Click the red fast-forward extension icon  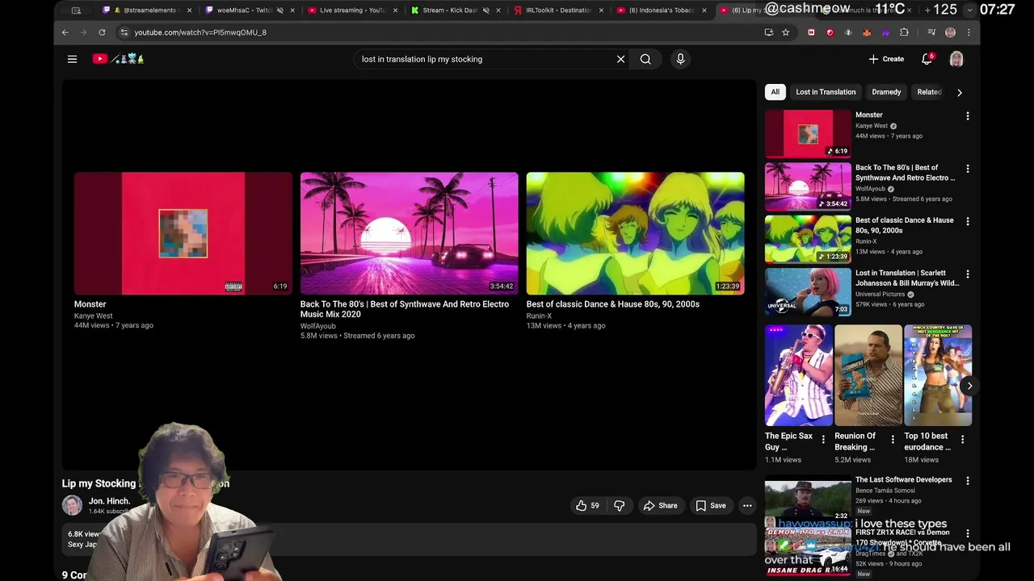[811, 32]
